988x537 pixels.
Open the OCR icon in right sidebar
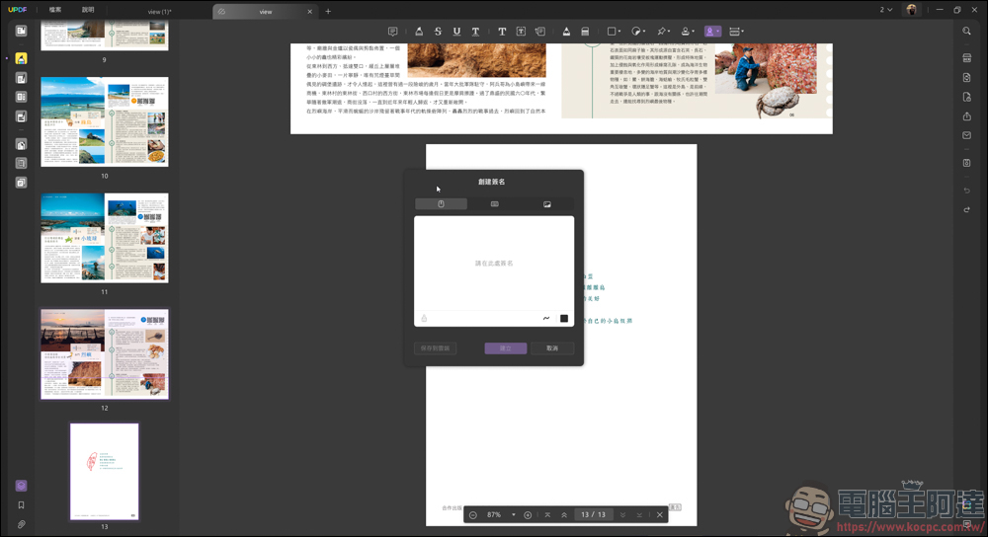coord(966,58)
